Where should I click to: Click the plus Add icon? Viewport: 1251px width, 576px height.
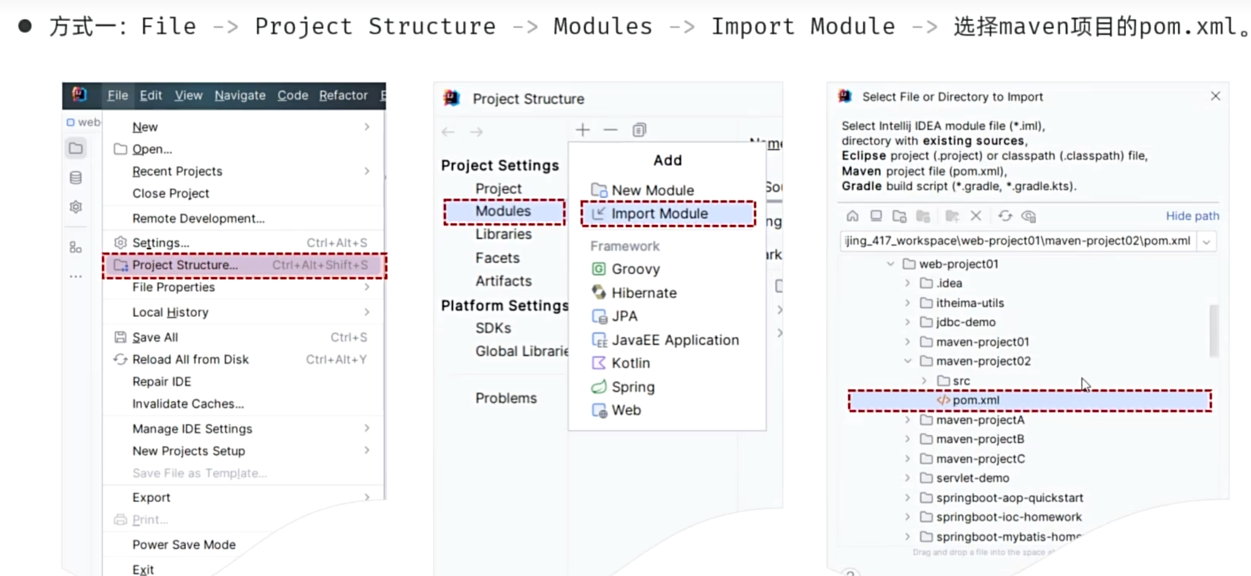(x=582, y=130)
